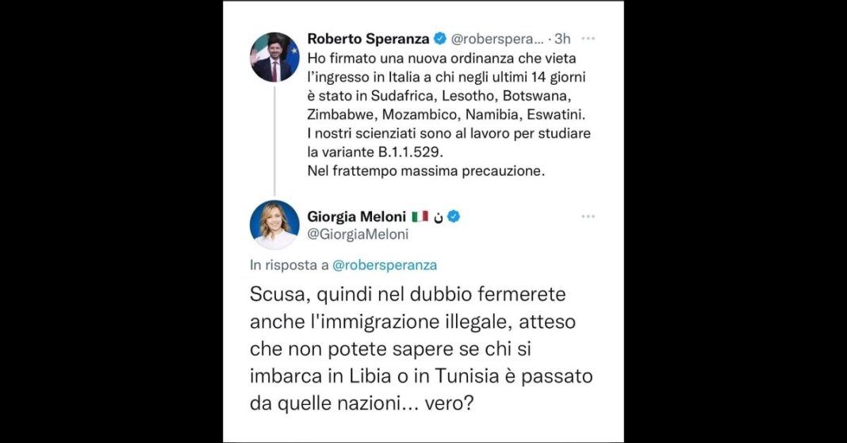The width and height of the screenshot is (847, 443).
Task: Open Roberto Speranza's profile avatar
Action: (274, 57)
